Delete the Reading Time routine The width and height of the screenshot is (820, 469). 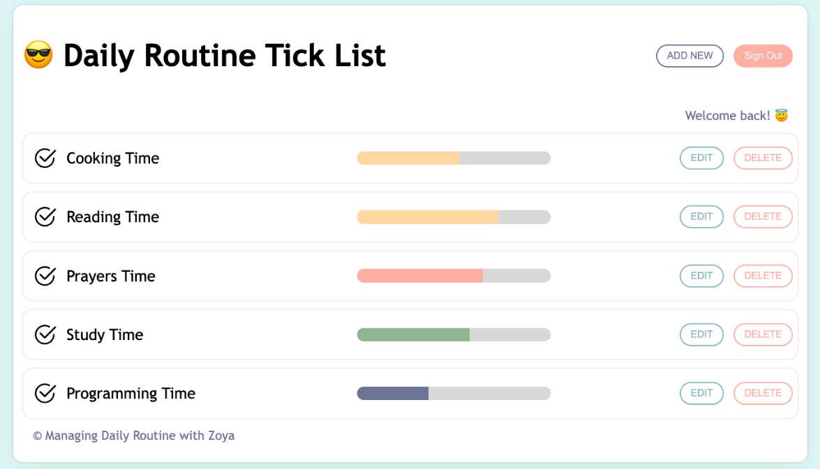763,217
